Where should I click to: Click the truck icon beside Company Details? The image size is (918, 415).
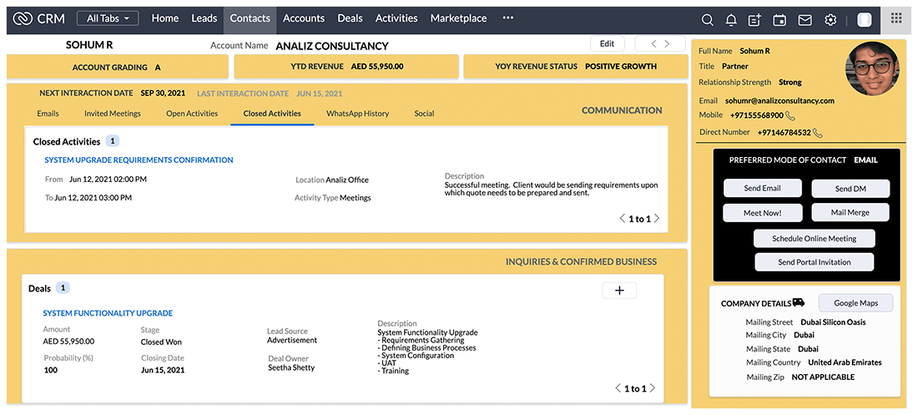point(798,302)
